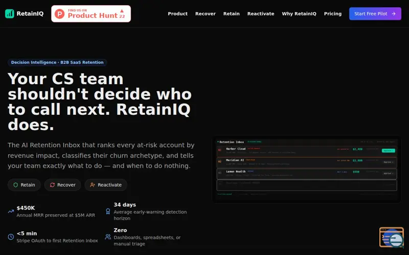This screenshot has width=409, height=255.
Task: Go to the Pricing page
Action: tap(333, 14)
